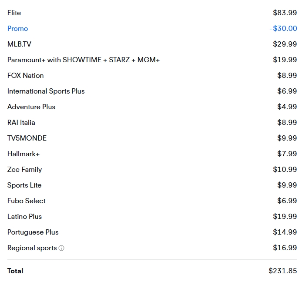302x282 pixels.
Task: Click the FOX Nation line item
Action: [25, 76]
